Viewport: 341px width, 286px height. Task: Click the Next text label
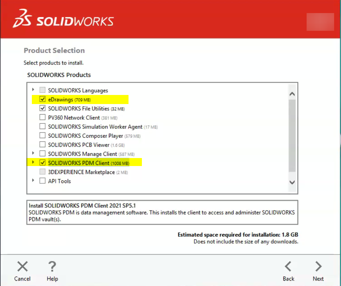click(318, 279)
